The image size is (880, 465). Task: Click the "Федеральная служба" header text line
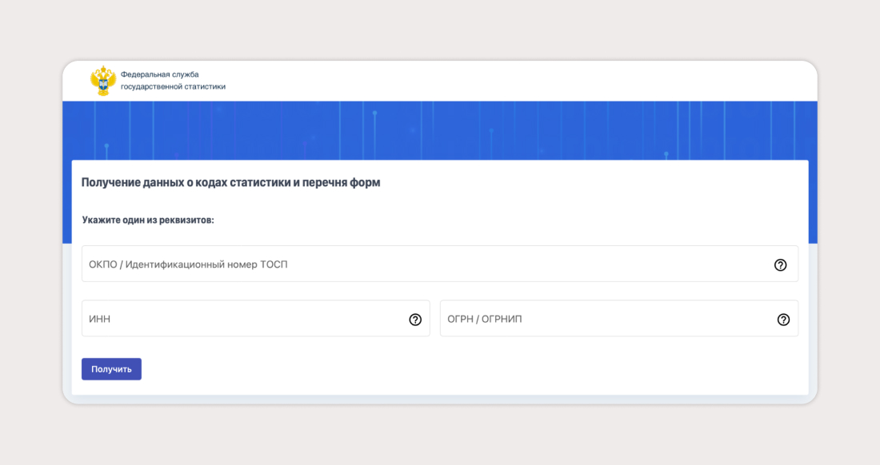(x=160, y=74)
